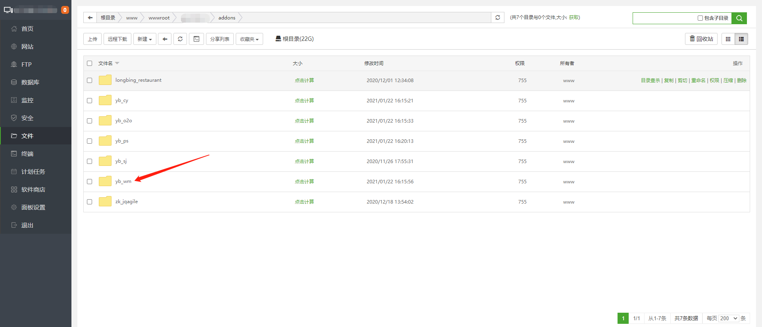
Task: Click the green search magnifier button
Action: click(739, 18)
